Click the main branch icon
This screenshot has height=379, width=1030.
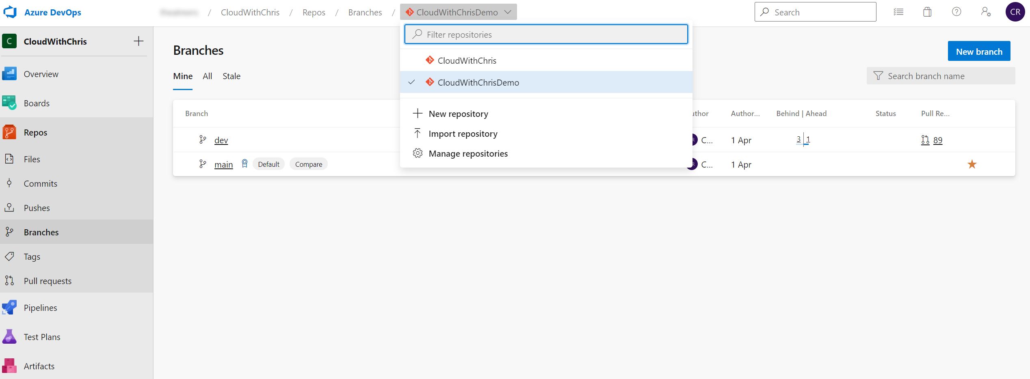pos(203,164)
